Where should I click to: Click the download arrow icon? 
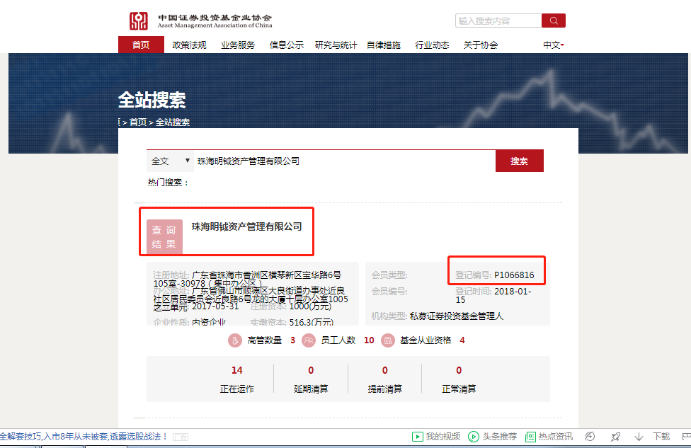coord(639,436)
